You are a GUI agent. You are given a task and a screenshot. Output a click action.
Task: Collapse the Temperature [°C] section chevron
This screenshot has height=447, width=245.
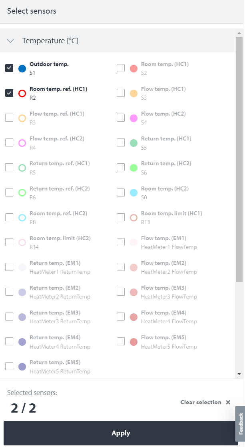pos(11,41)
